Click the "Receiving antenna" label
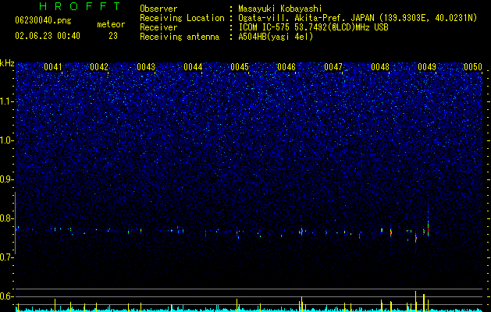The height and width of the screenshot is (312, 491). click(180, 37)
